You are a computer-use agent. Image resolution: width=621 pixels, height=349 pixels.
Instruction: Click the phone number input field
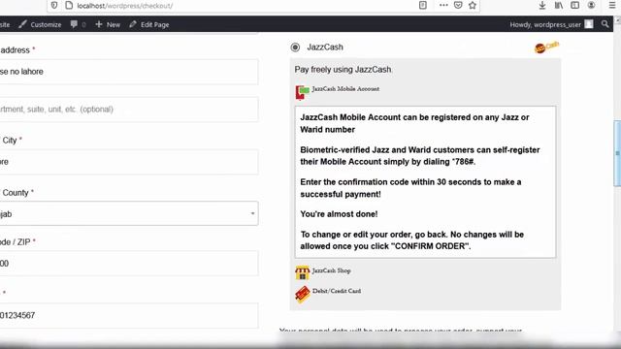point(129,315)
